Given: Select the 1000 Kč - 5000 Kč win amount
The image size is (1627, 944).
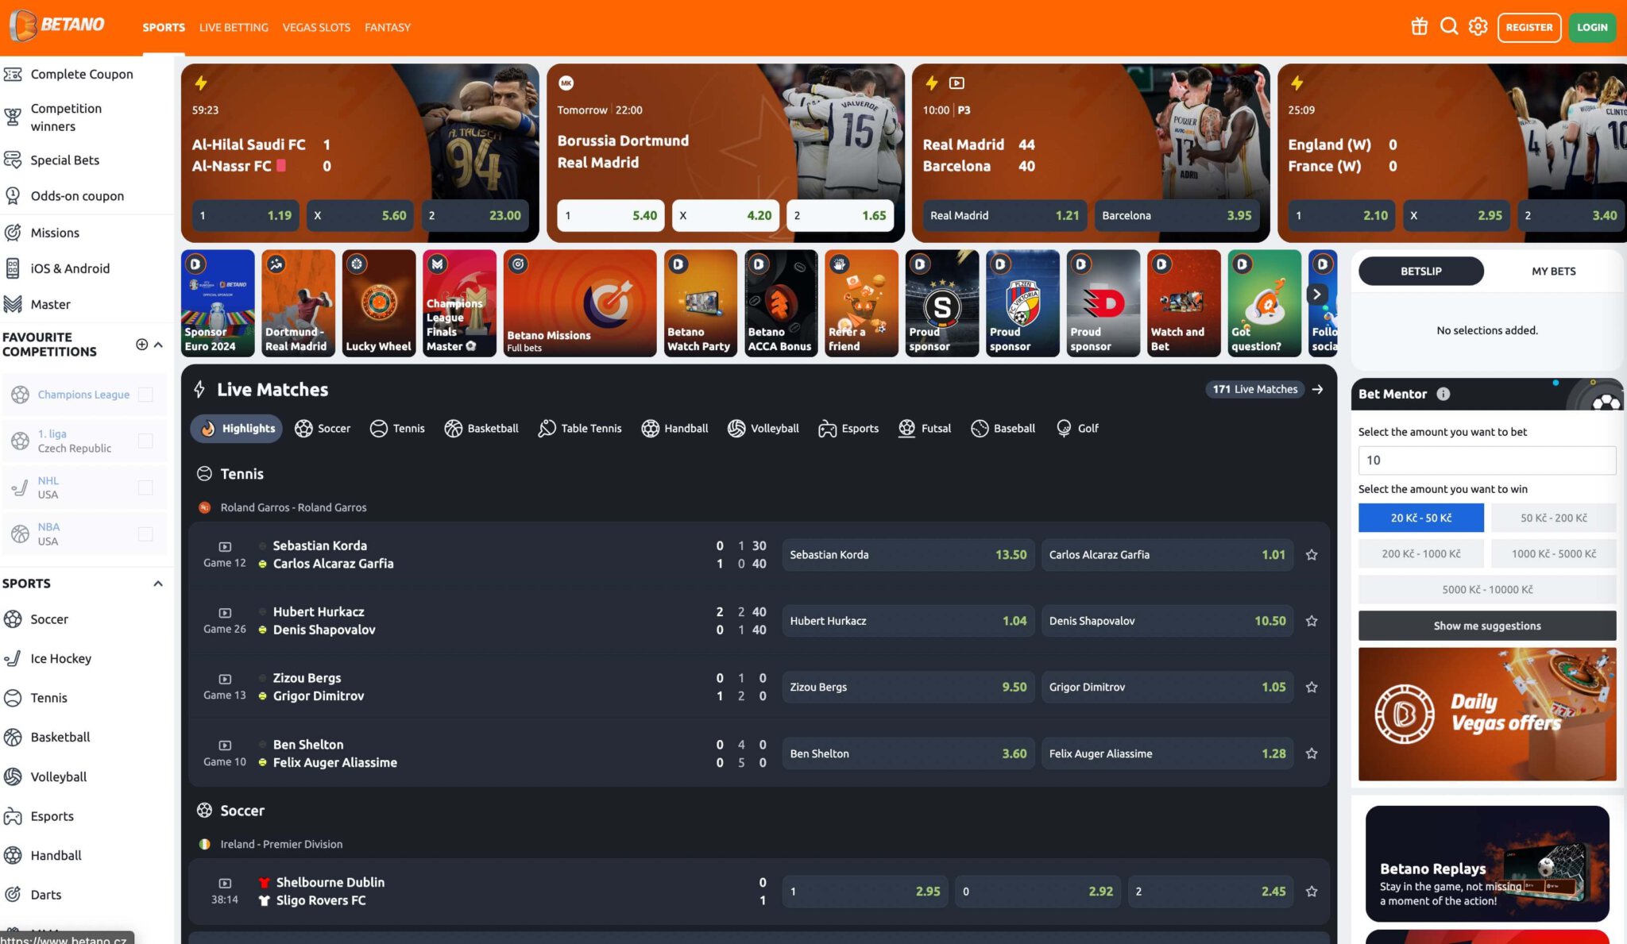Looking at the screenshot, I should coord(1553,553).
